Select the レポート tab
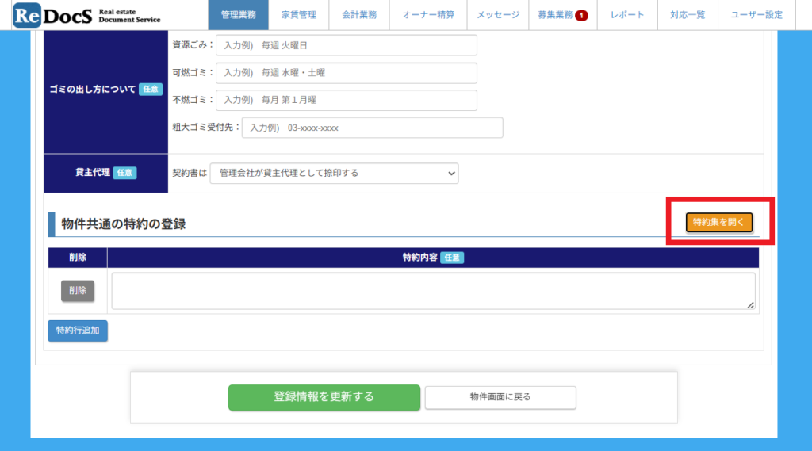 pos(627,15)
